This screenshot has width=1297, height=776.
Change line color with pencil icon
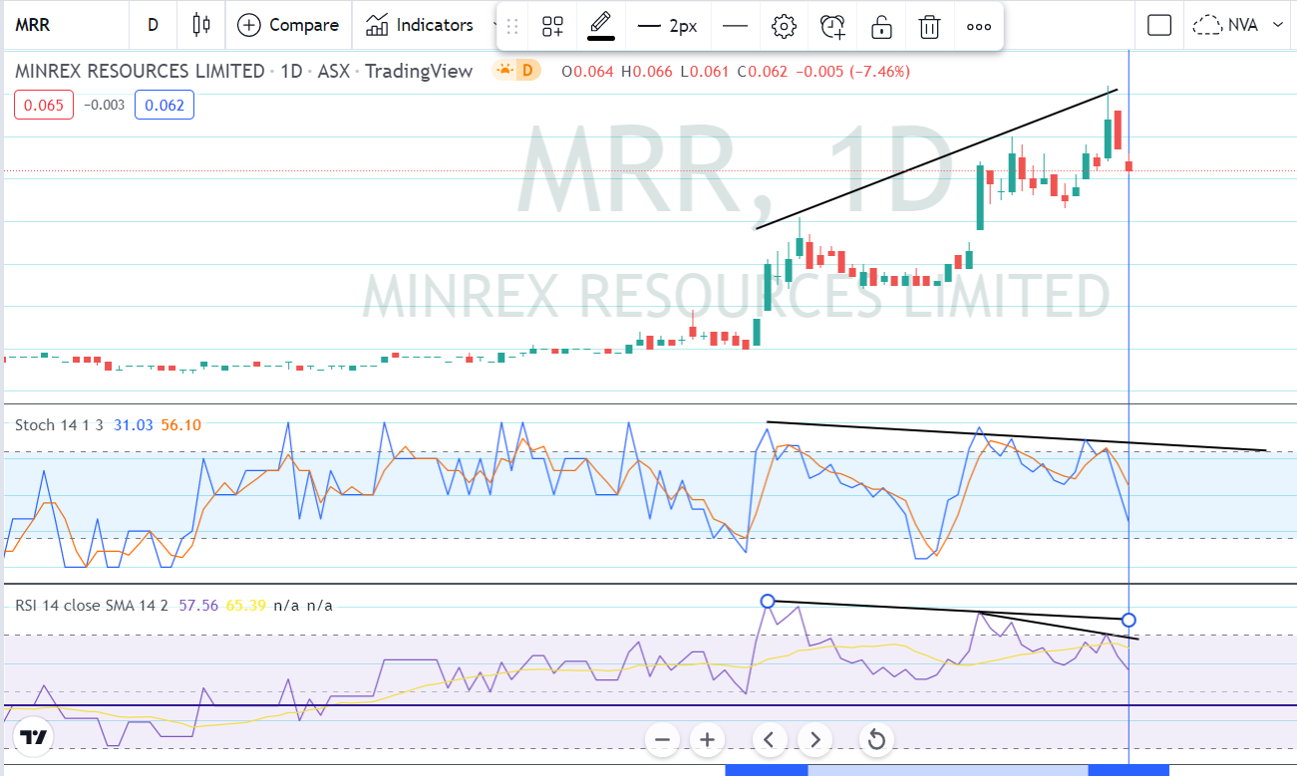click(x=600, y=25)
